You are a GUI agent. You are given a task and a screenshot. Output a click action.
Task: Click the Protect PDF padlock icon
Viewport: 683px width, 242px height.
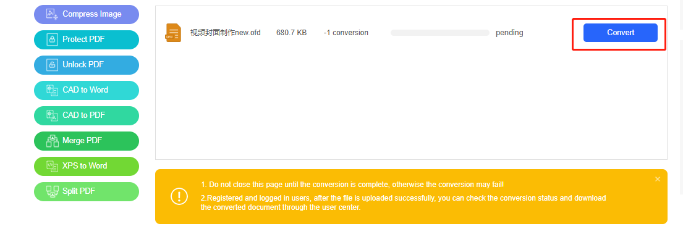(x=53, y=40)
